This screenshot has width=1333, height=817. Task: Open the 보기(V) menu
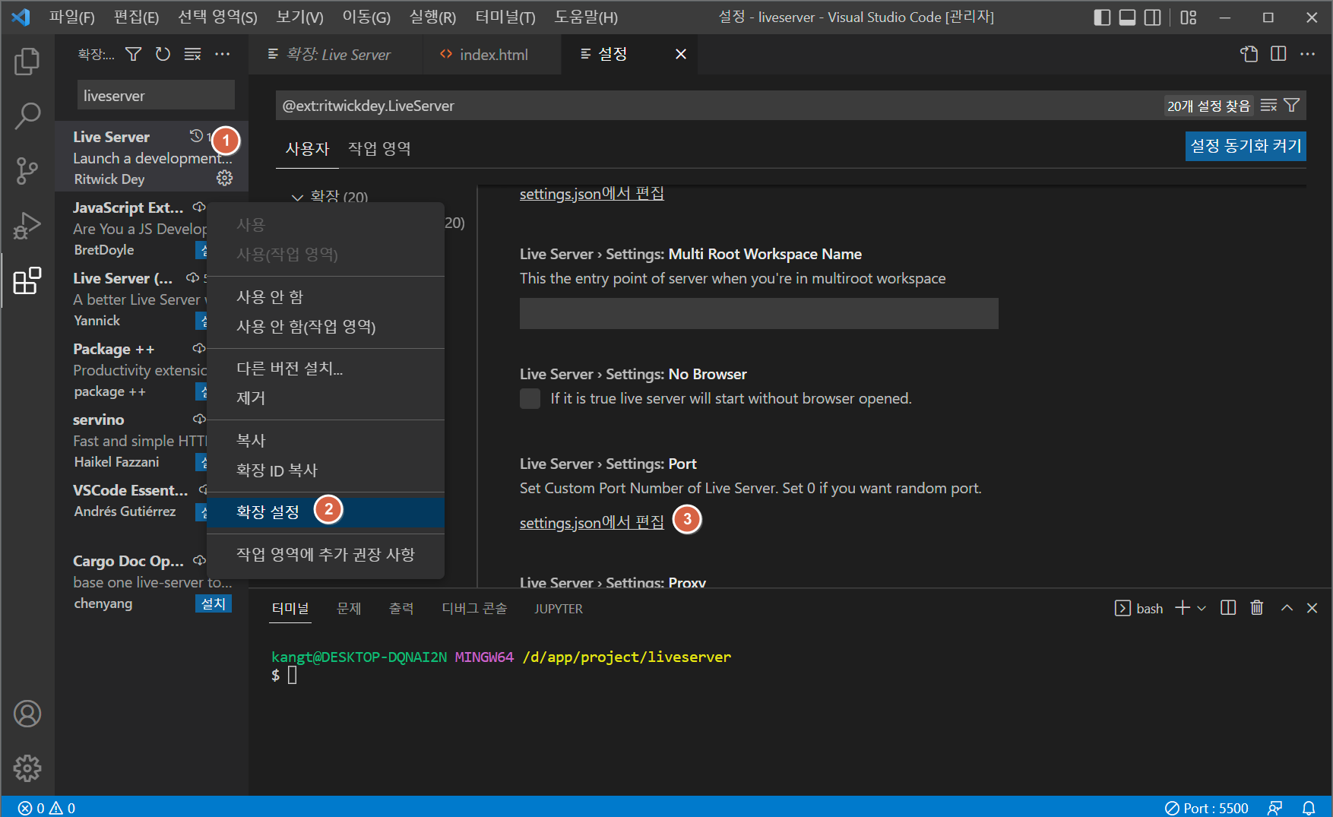pyautogui.click(x=299, y=17)
